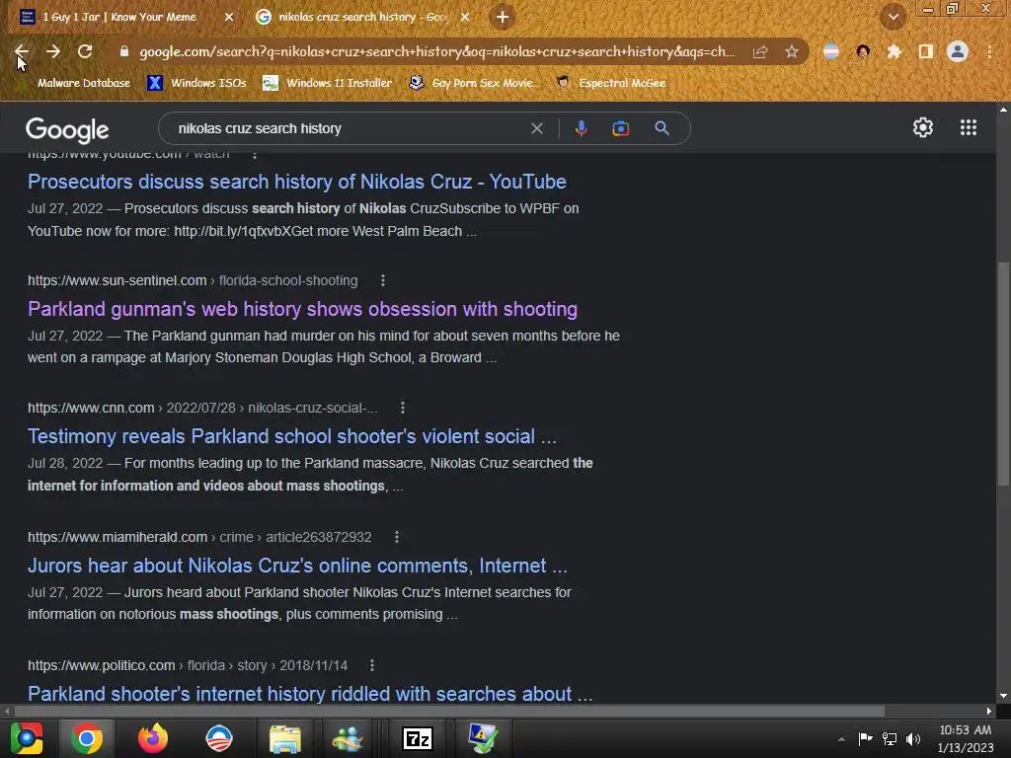Open Parkland gunman's web history result
The height and width of the screenshot is (758, 1011).
pos(302,309)
